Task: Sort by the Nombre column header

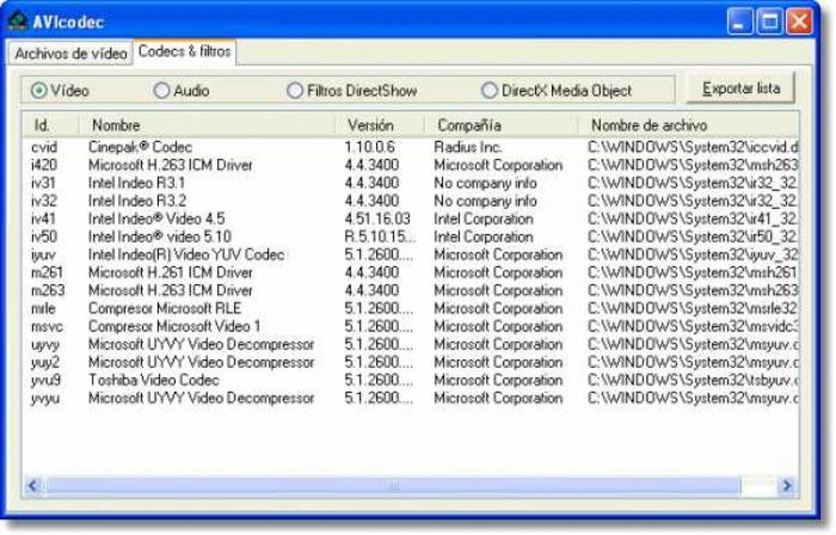Action: (207, 125)
